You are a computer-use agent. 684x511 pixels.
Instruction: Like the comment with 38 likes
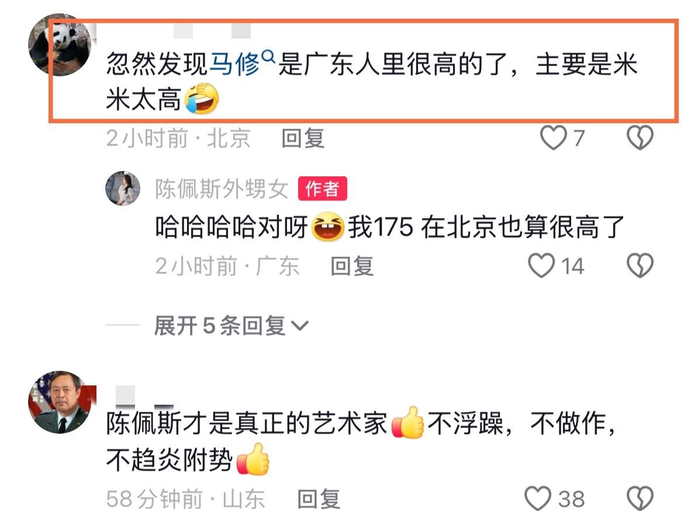click(x=538, y=498)
